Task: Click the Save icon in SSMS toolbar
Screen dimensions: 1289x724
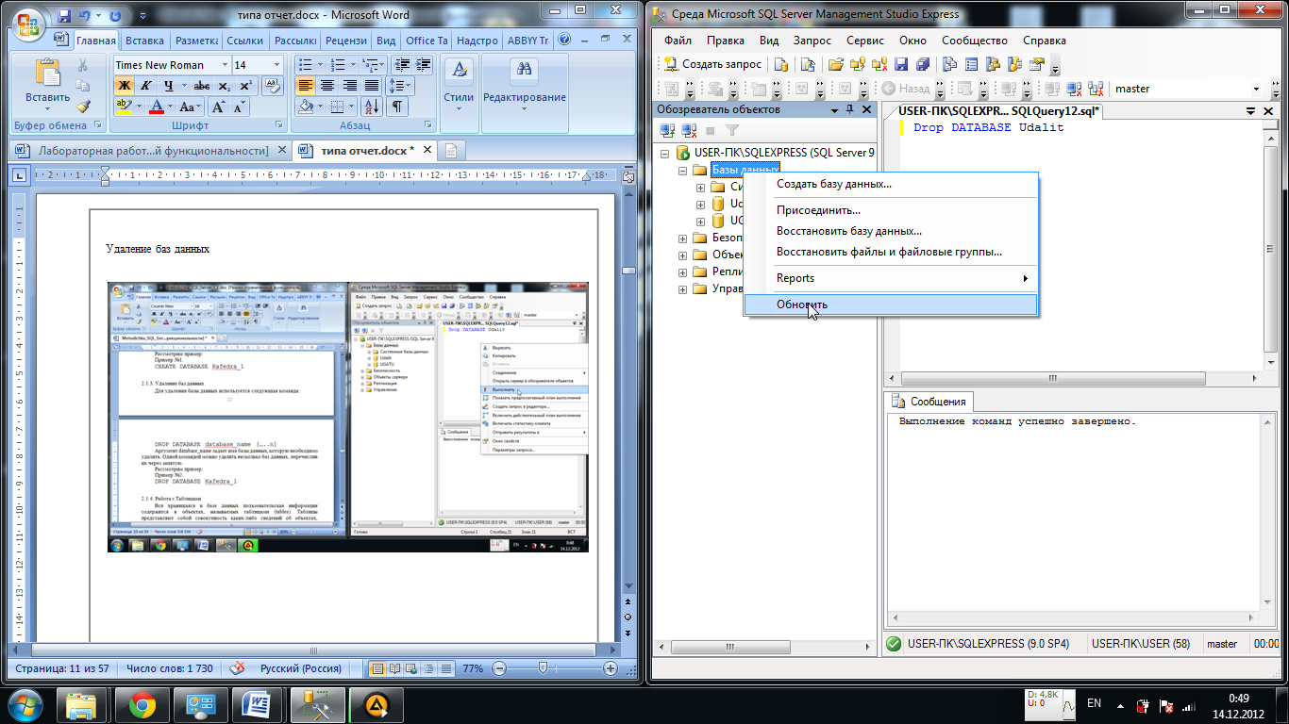Action: tap(901, 64)
